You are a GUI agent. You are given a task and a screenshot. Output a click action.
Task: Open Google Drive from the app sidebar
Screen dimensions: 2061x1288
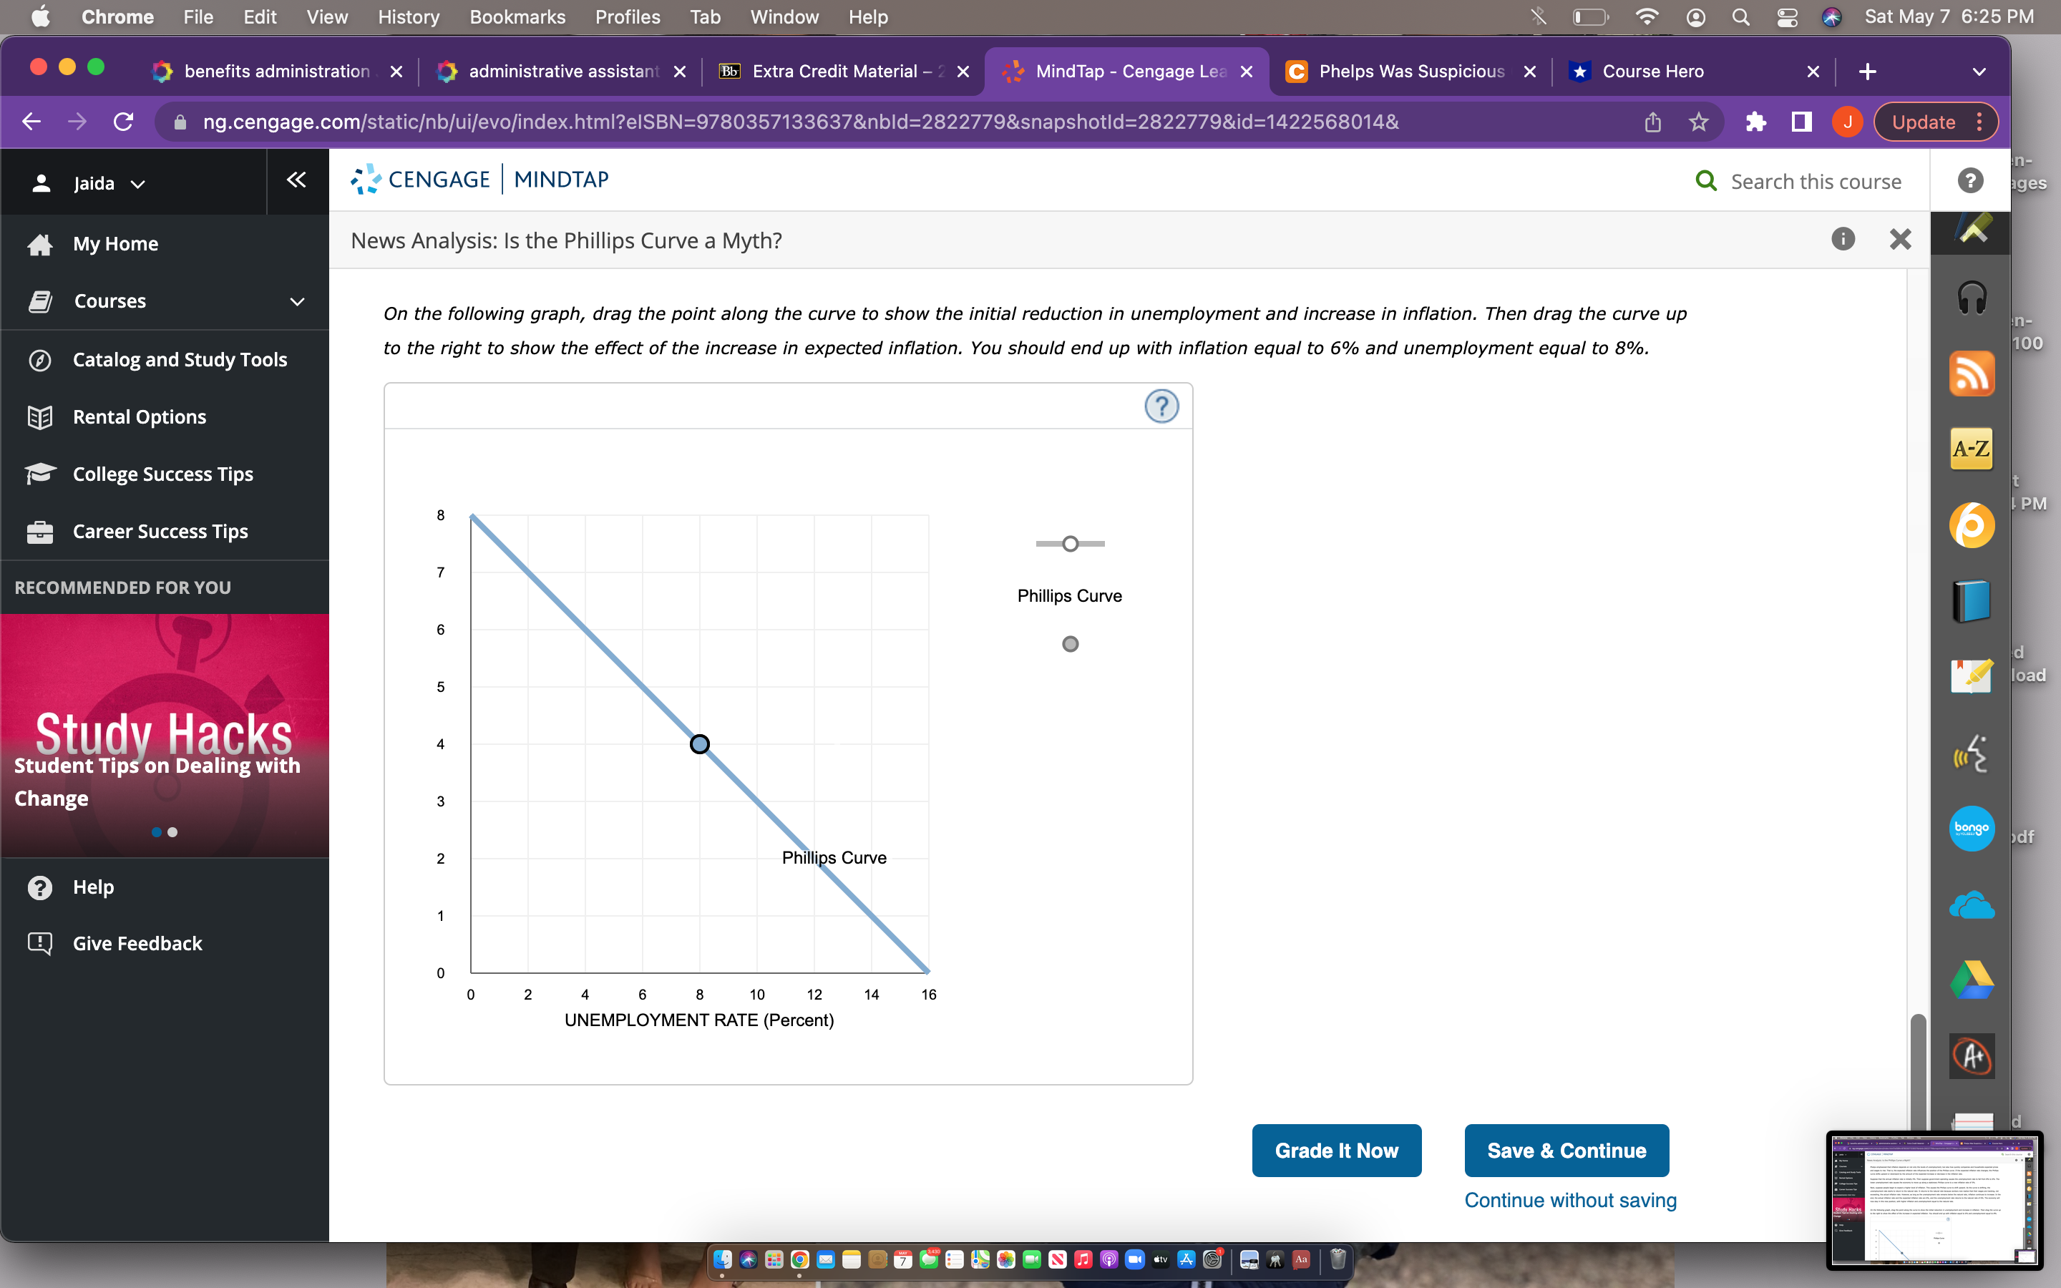[x=1971, y=979]
